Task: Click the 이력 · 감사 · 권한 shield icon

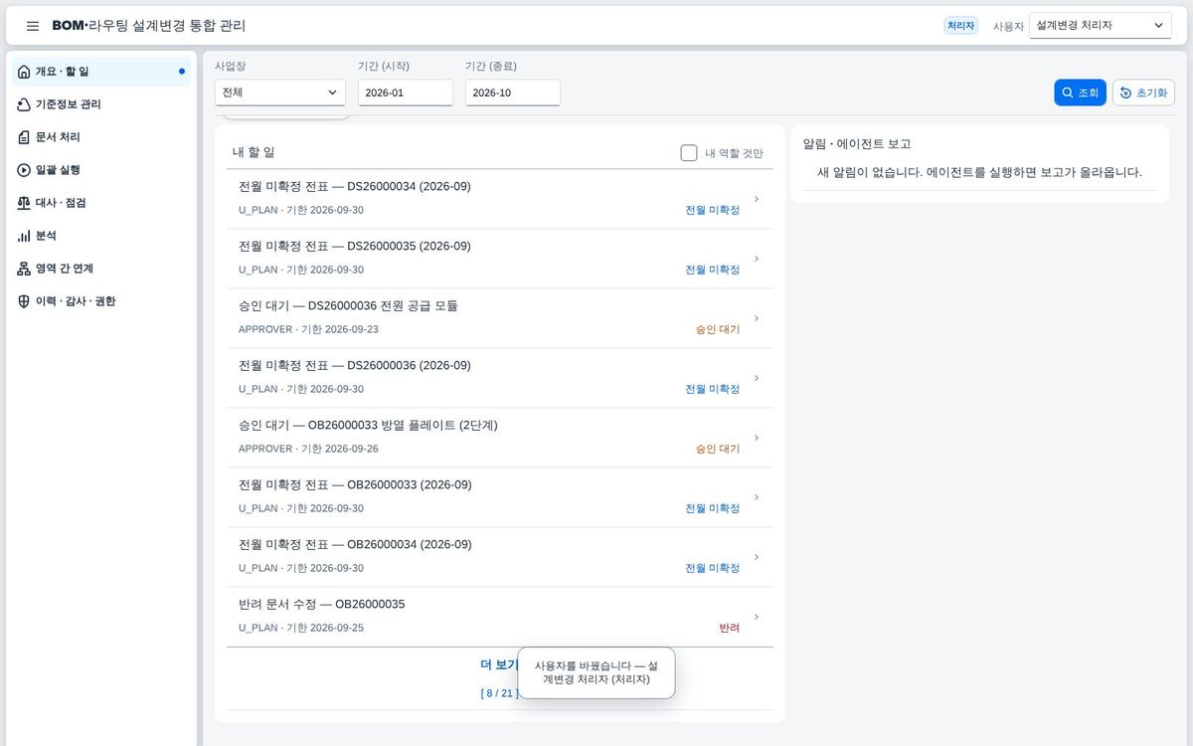Action: (24, 301)
